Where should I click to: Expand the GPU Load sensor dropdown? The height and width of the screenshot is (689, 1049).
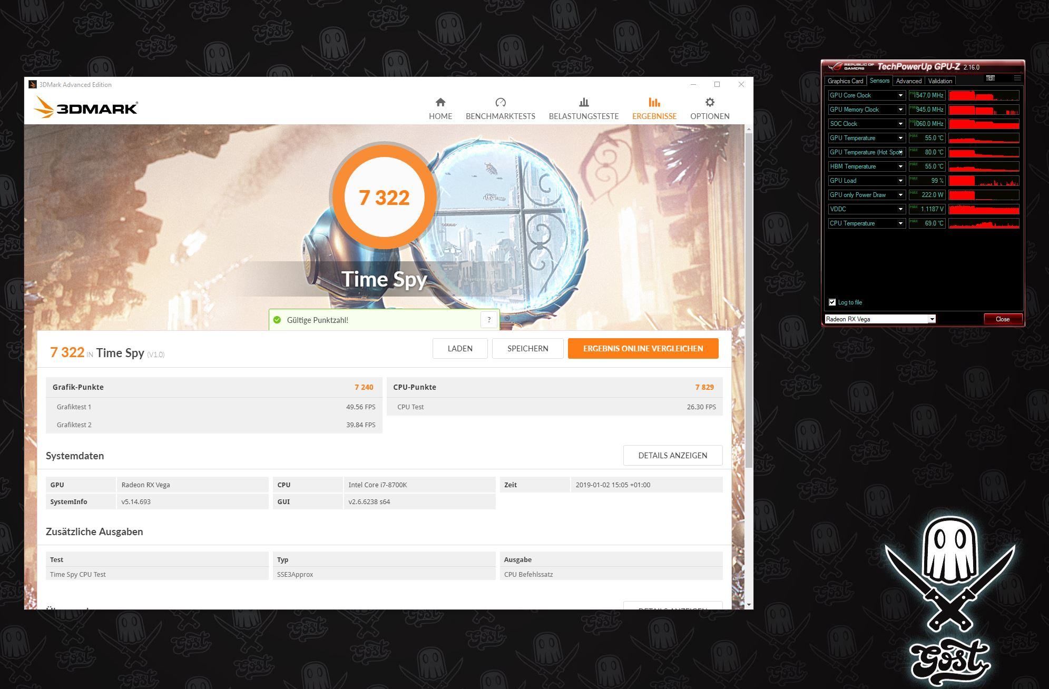(x=900, y=181)
